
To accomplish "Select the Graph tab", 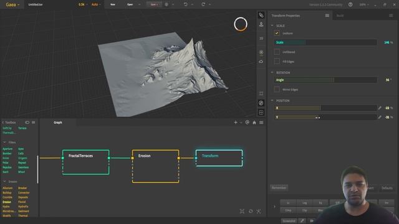I will point(58,123).
